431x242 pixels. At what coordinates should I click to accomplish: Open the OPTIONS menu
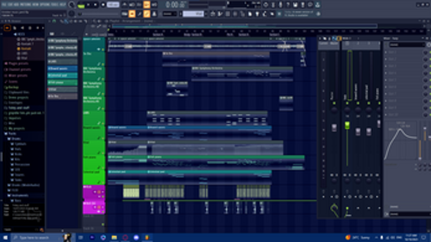tap(42, 4)
